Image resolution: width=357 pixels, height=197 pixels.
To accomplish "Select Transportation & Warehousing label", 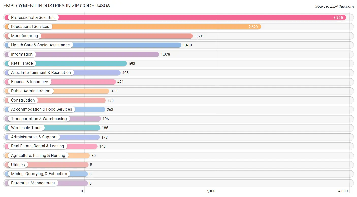I will [x=39, y=119].
